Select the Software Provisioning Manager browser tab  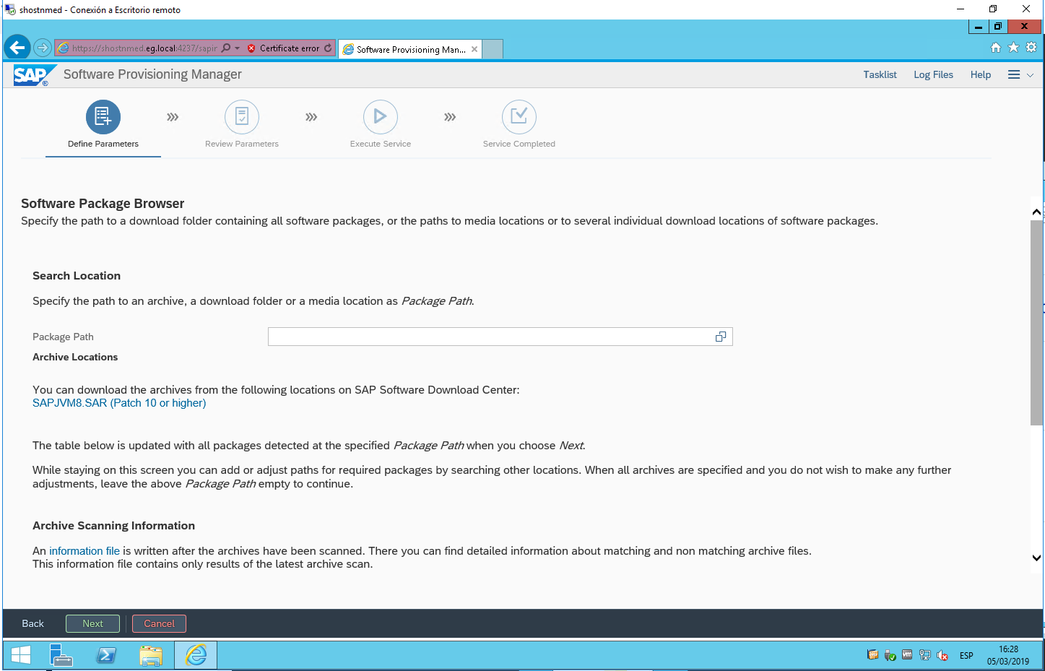(x=409, y=49)
